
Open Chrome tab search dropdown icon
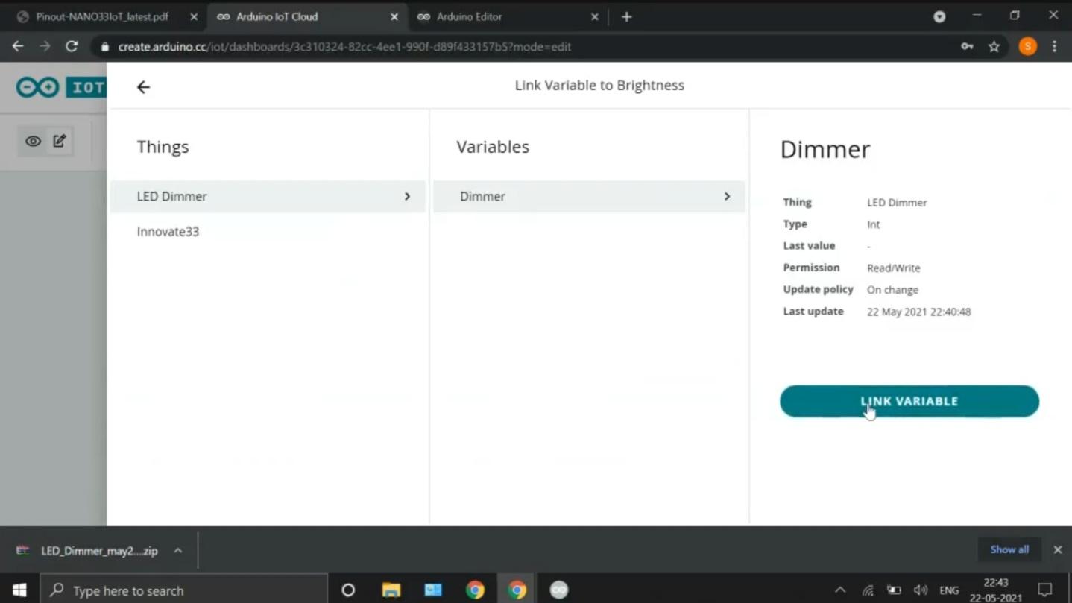tap(939, 16)
